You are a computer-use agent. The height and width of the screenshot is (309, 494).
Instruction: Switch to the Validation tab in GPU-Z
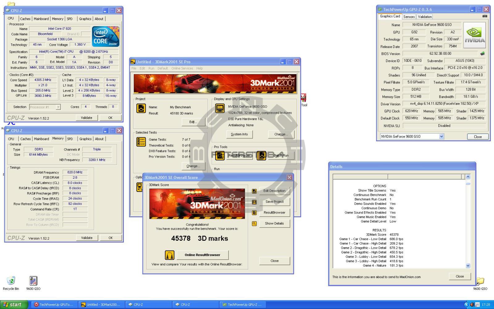point(425,17)
